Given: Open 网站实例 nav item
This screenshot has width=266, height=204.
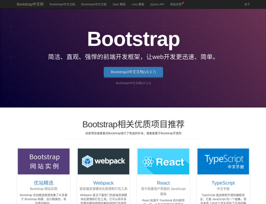Looking at the screenshot, I should (176, 4).
